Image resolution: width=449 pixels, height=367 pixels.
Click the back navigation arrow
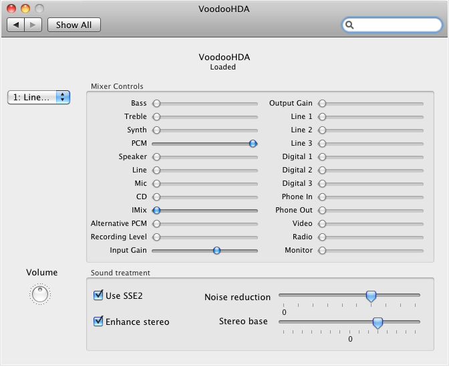coord(16,25)
